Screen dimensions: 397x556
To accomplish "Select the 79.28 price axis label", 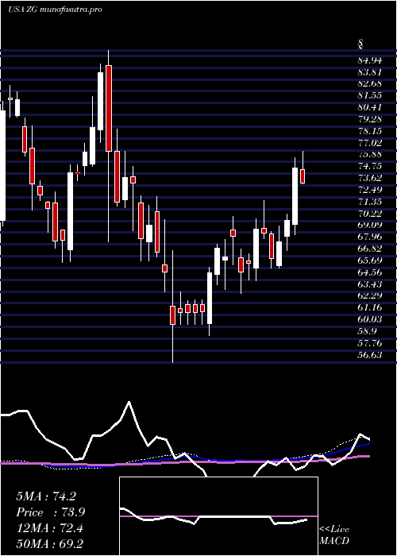I will 370,119.
